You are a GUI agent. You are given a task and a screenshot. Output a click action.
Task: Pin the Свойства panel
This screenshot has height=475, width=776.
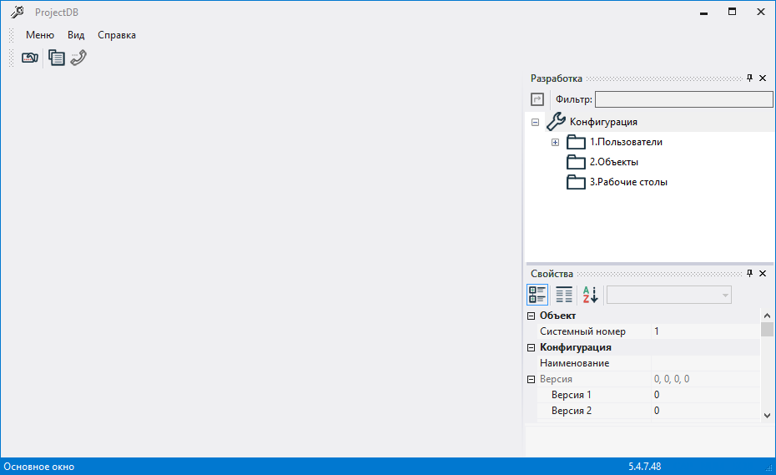pos(749,274)
